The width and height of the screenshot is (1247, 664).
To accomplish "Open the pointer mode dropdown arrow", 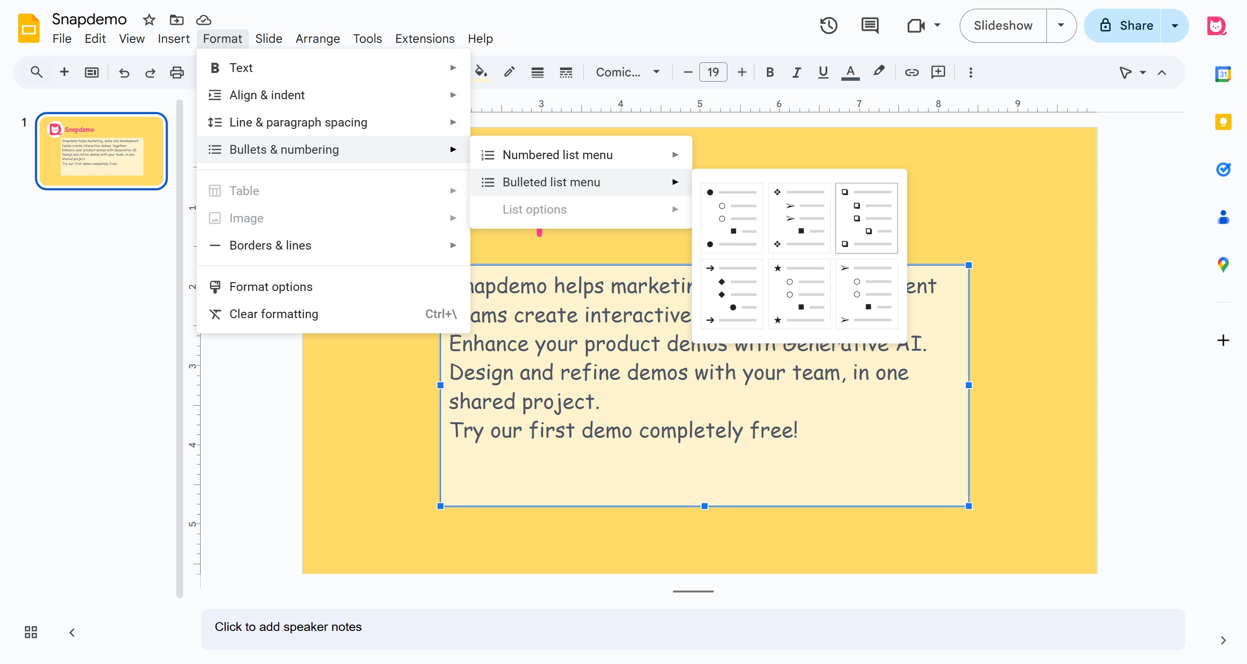I will click(1143, 72).
